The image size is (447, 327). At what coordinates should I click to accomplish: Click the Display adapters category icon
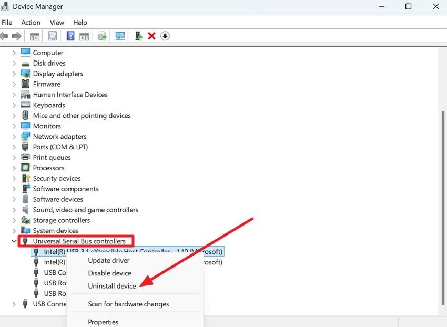25,74
